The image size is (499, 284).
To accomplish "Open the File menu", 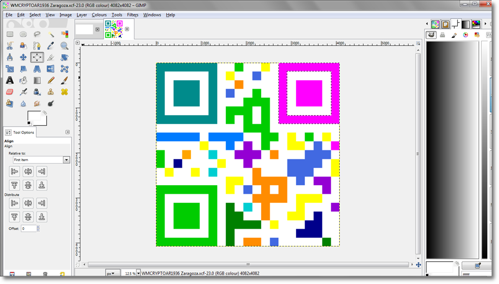I will click(x=9, y=15).
